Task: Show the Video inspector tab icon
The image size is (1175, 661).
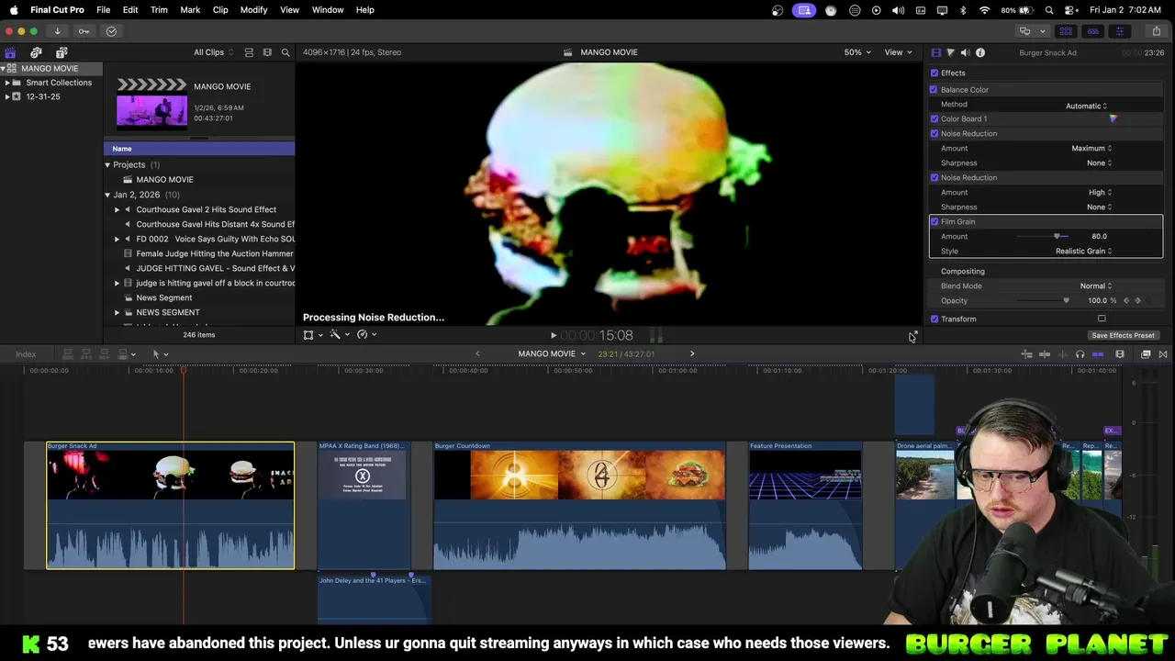Action: tap(935, 52)
